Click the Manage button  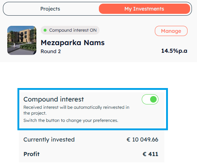[x=171, y=31]
